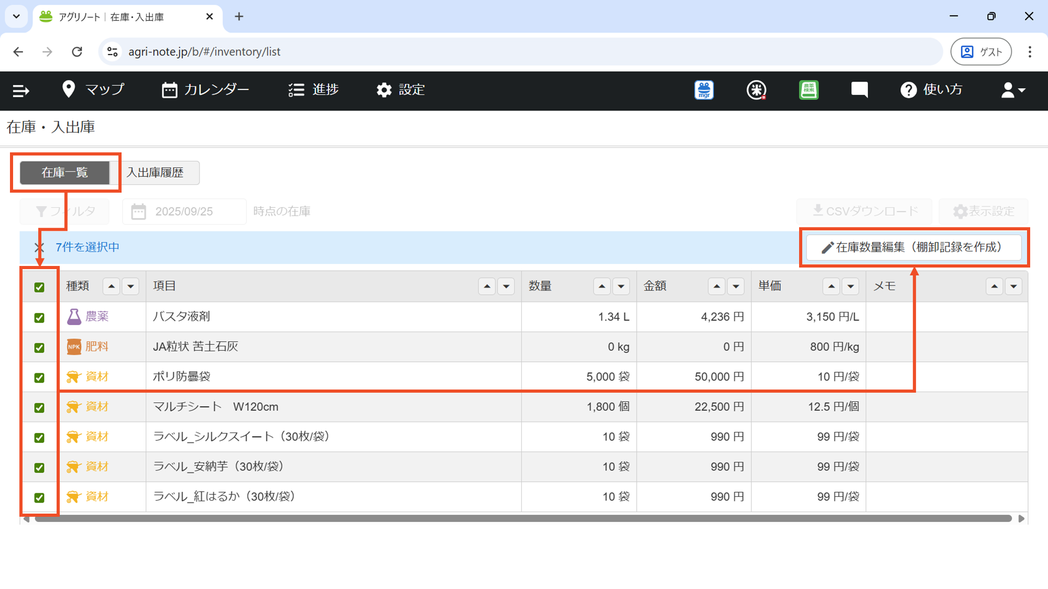Click 在庫数量編集（棚卸記録を作成） button
The width and height of the screenshot is (1048, 589).
(x=914, y=247)
